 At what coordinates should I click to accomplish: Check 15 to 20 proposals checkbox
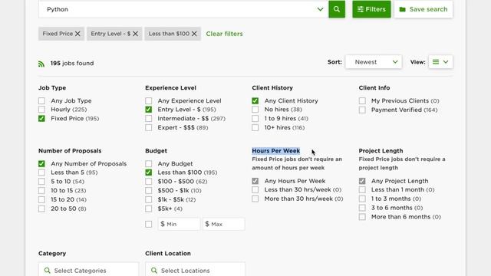41,199
